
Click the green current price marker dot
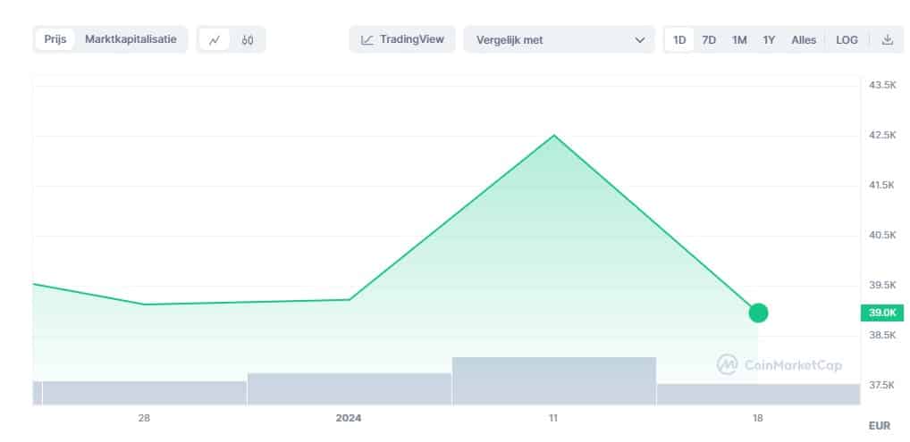[x=758, y=313]
